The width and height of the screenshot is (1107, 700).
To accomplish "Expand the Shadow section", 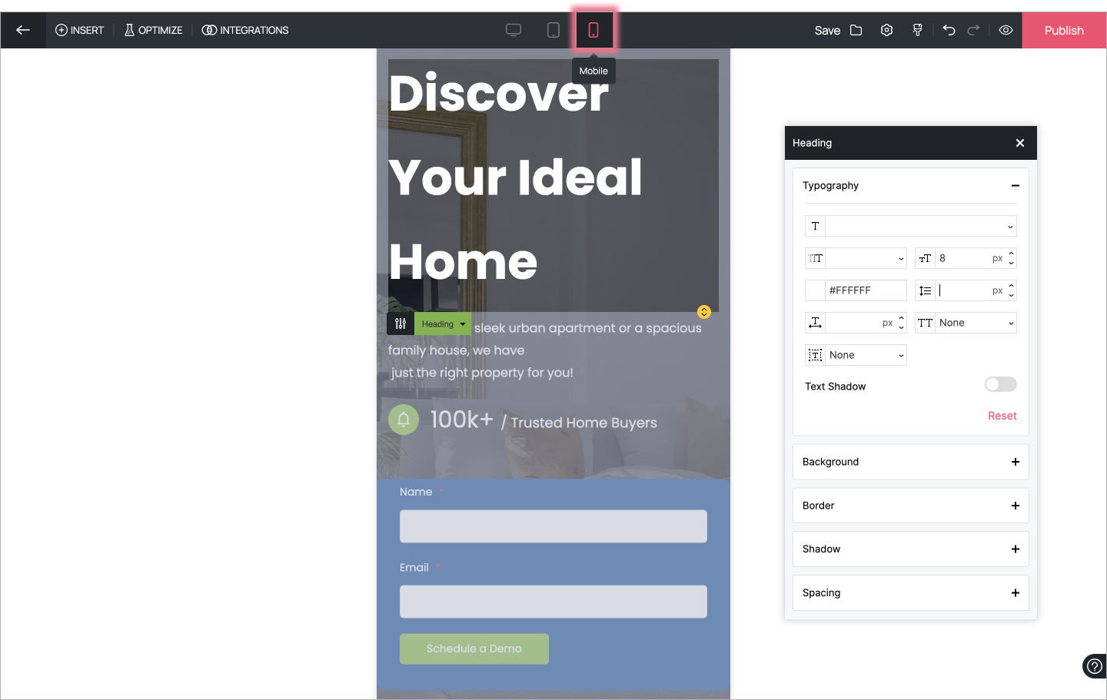I will (x=911, y=549).
